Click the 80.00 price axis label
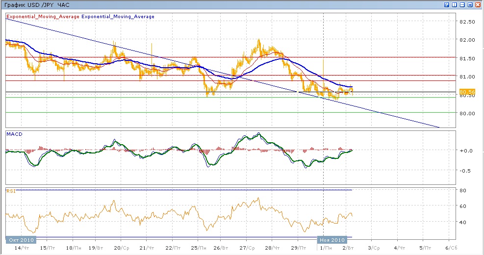Viewport: 484px width, 255px height. coord(468,113)
